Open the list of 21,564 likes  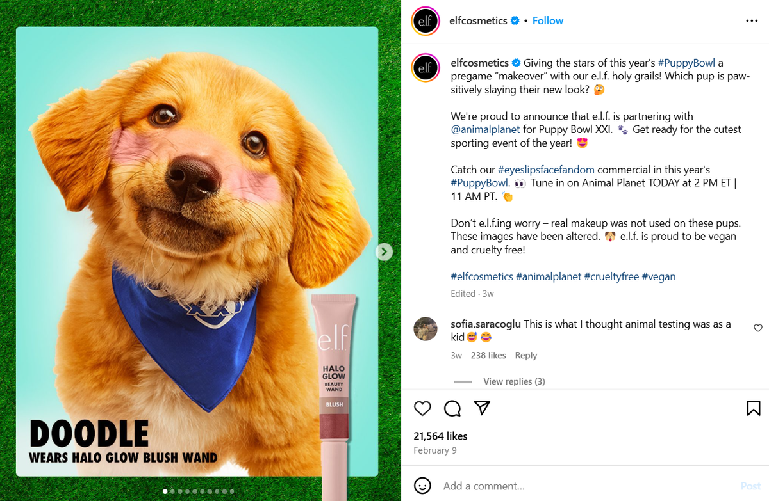pyautogui.click(x=440, y=436)
